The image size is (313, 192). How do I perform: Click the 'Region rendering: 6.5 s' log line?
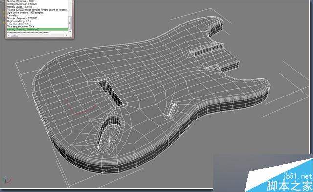point(19,21)
